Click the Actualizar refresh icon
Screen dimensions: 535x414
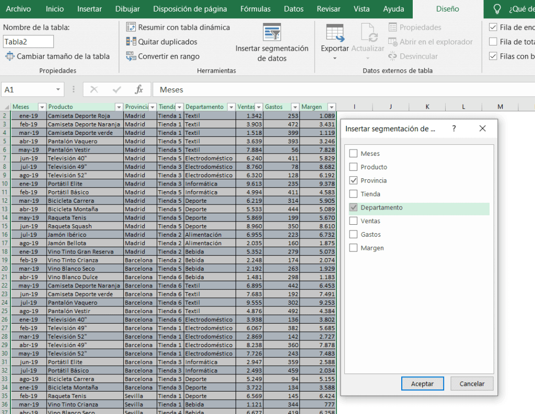pyautogui.click(x=368, y=33)
